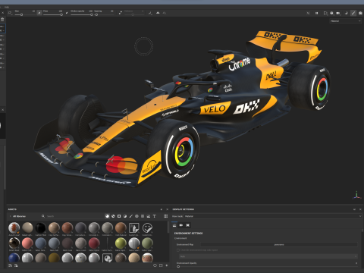Adjust the brush Spacing slider
Viewport: 364px width, 273px height.
(104, 14)
